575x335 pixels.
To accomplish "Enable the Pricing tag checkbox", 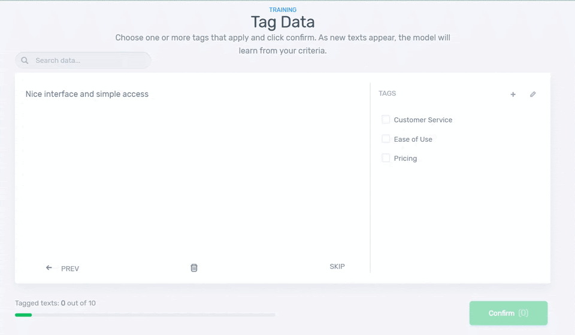I will (x=386, y=158).
